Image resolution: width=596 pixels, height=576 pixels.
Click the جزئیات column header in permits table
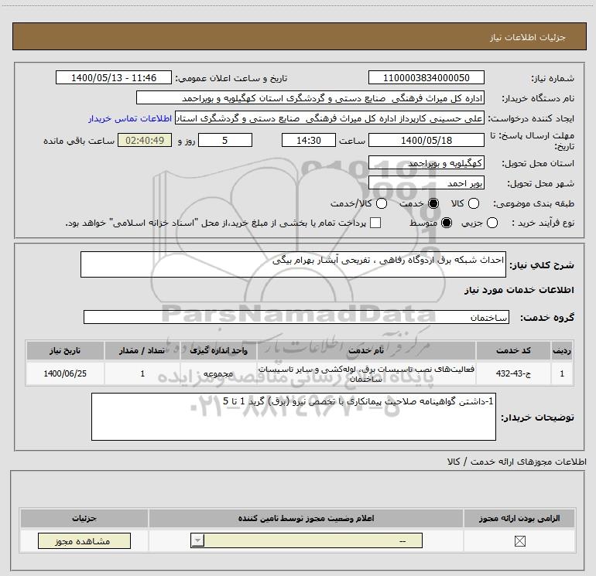[x=84, y=518]
